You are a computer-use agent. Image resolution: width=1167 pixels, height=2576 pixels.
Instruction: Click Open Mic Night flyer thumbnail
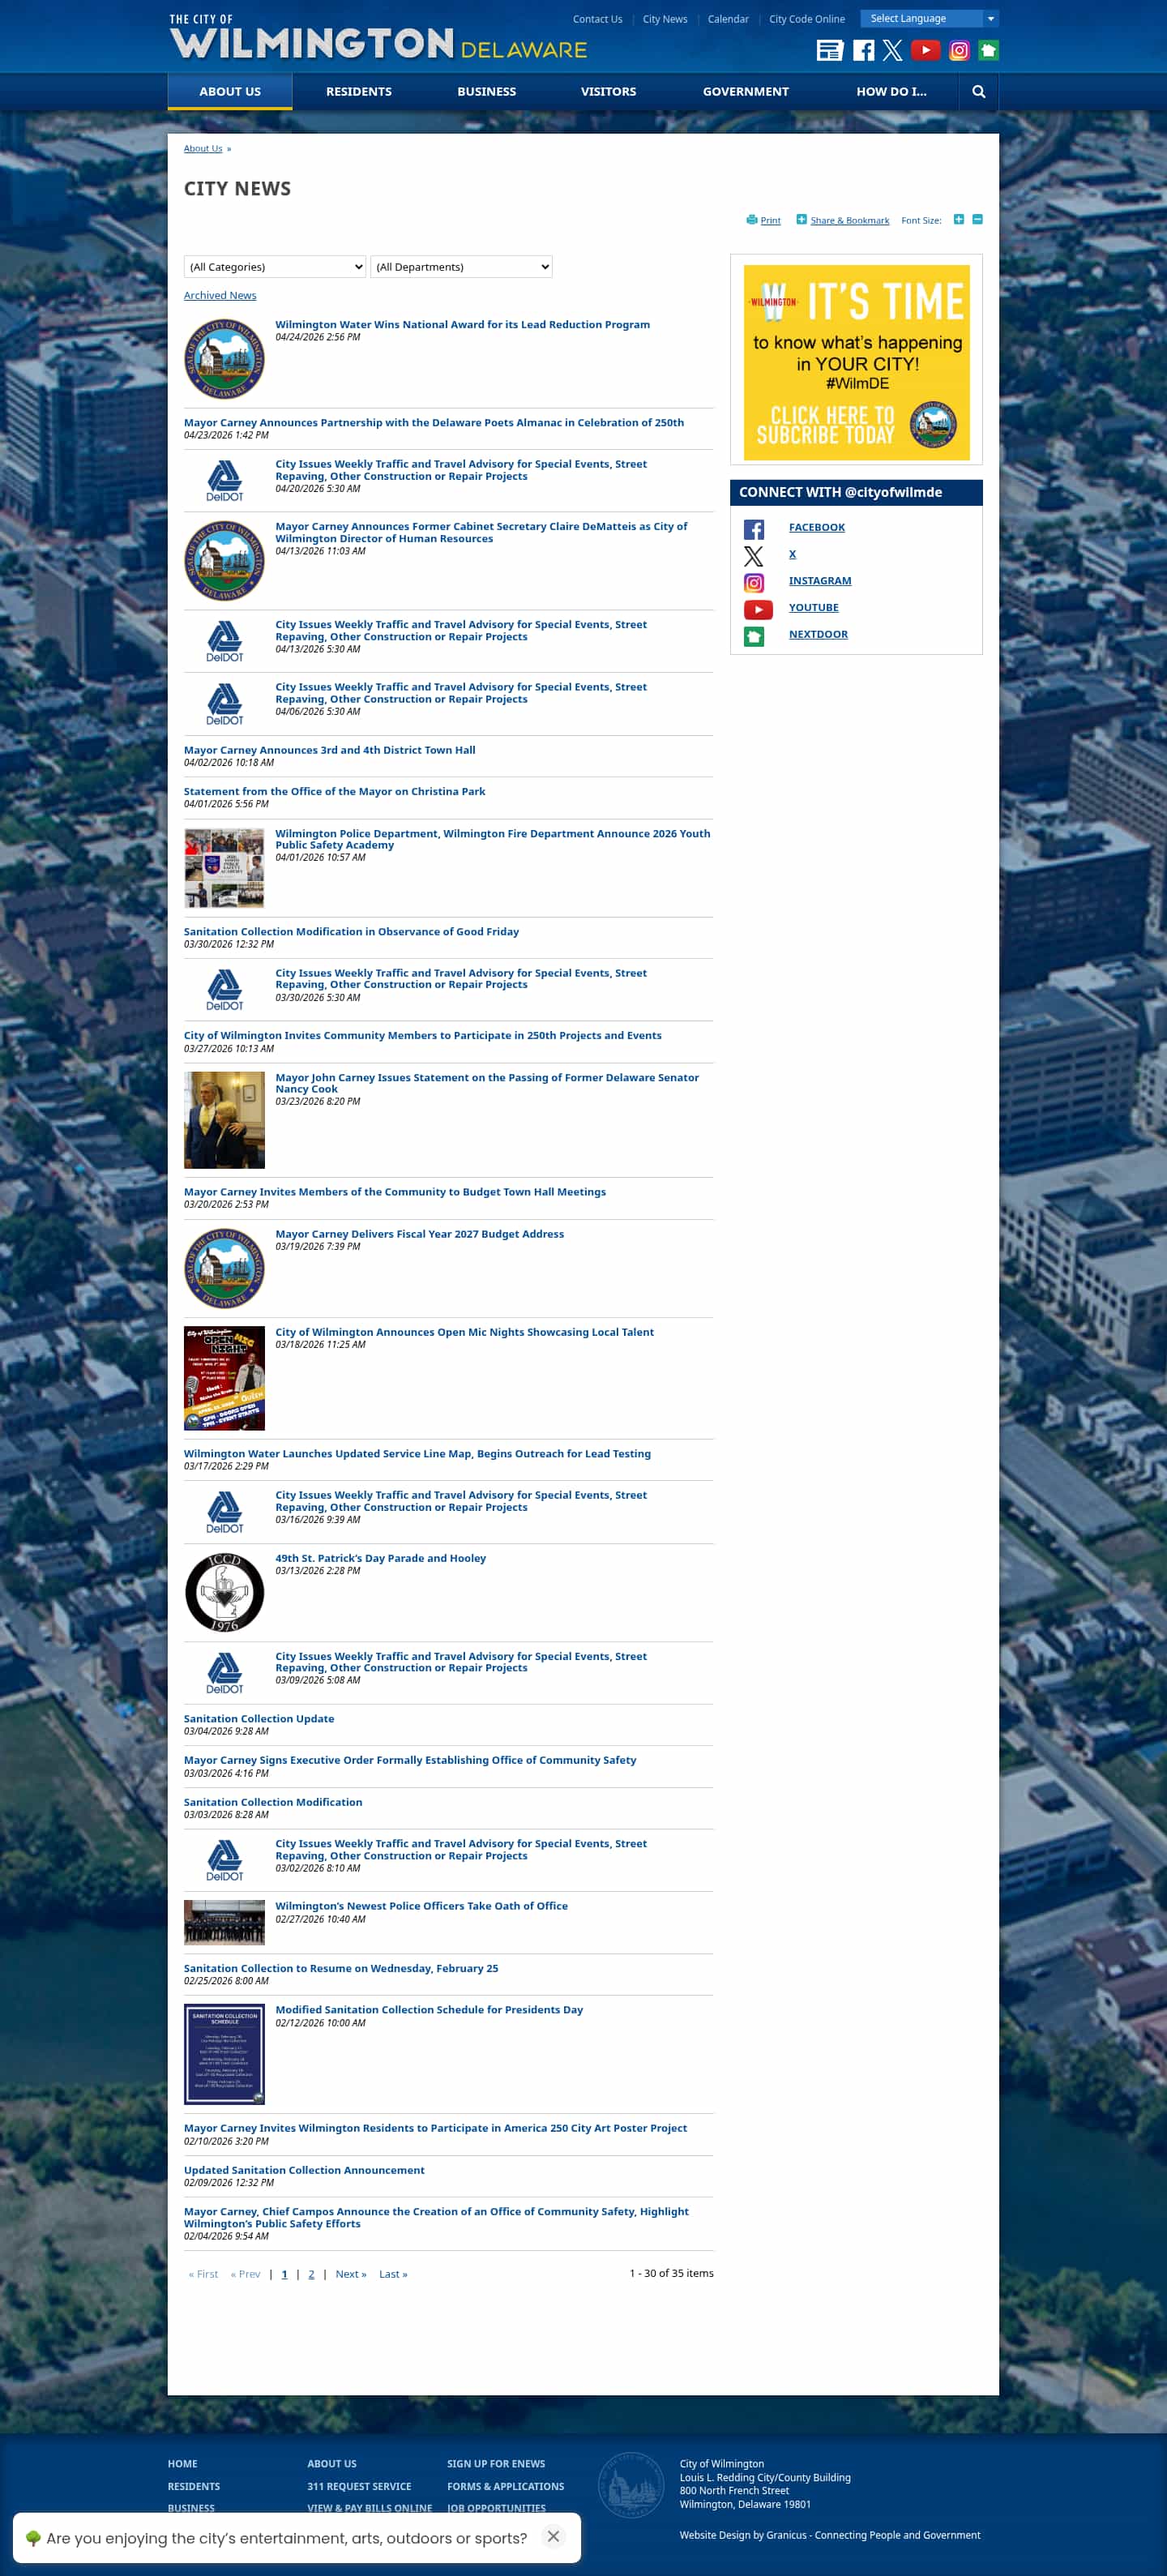(x=224, y=1377)
